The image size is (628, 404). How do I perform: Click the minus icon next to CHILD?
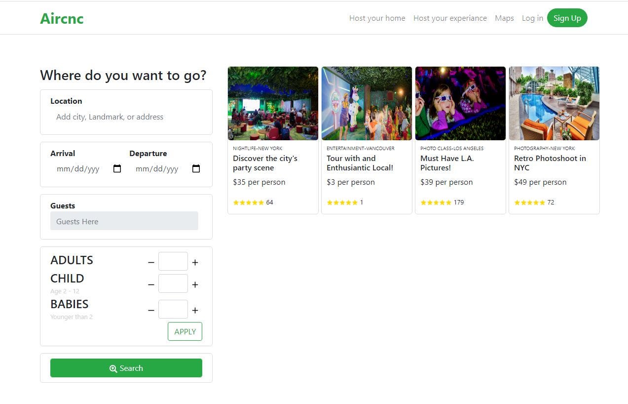click(x=151, y=285)
